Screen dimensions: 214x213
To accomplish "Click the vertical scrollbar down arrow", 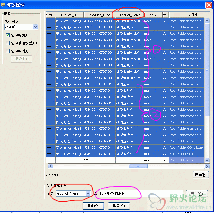I will pos(207,160).
